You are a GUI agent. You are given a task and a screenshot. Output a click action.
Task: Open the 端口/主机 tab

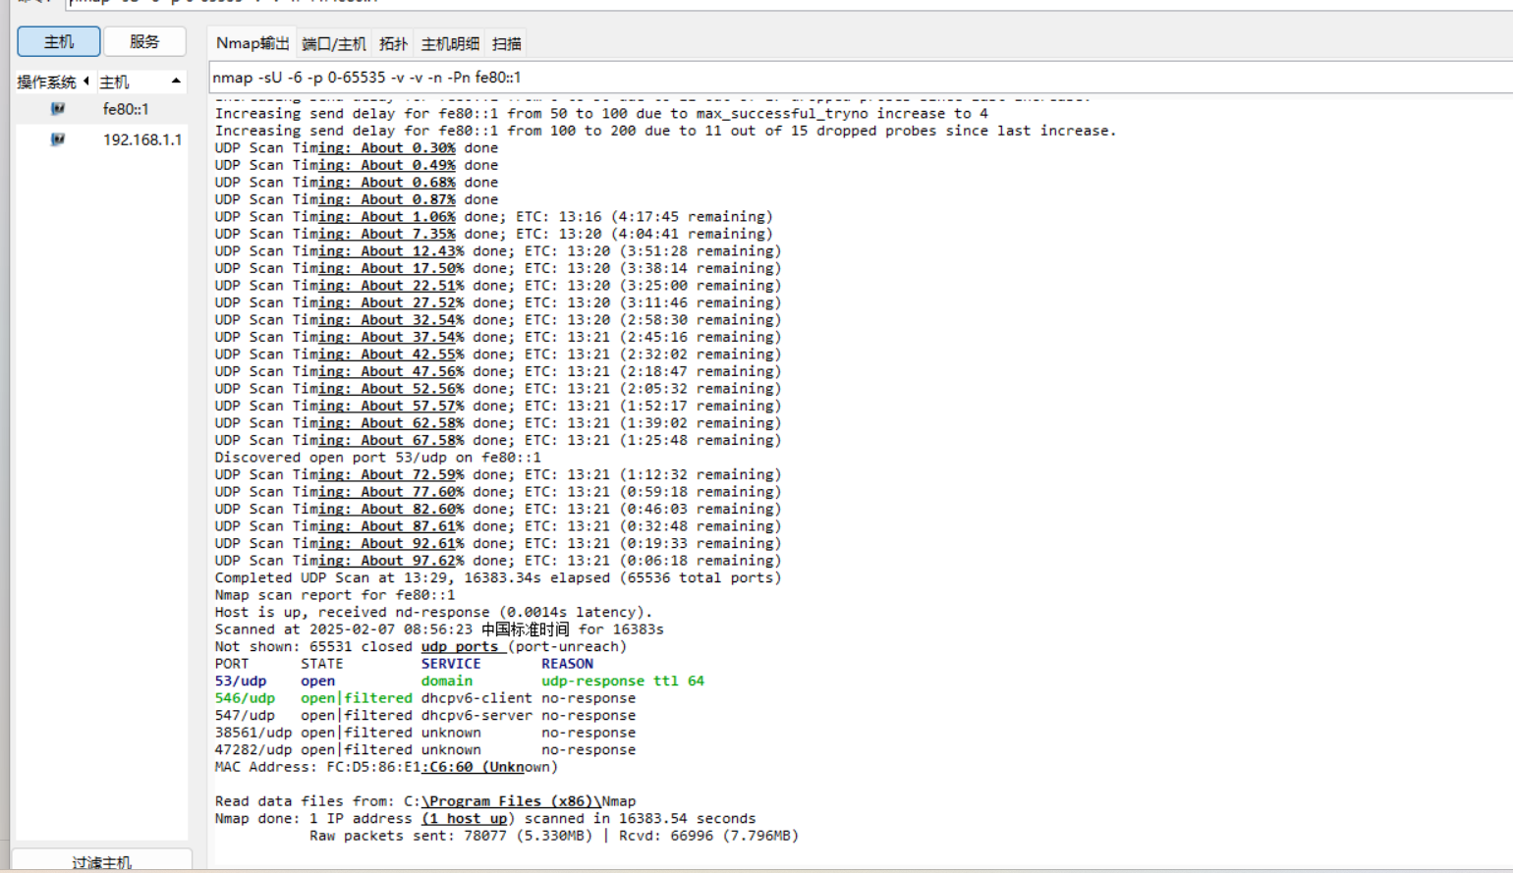pyautogui.click(x=334, y=44)
